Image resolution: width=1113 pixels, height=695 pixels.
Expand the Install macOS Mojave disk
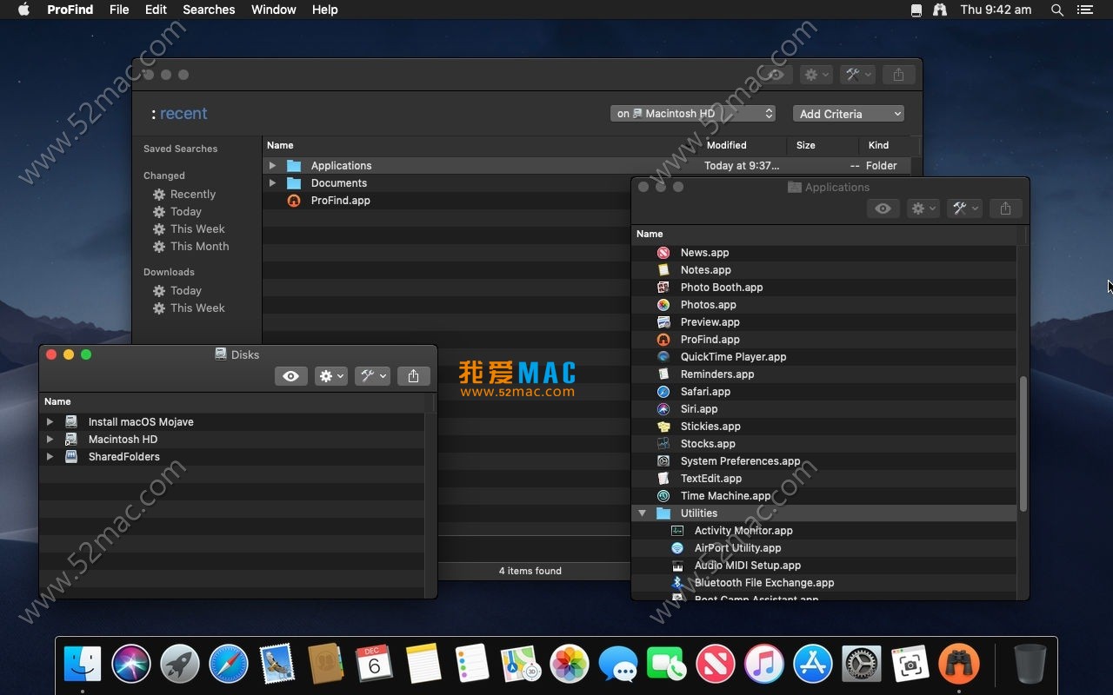[50, 421]
